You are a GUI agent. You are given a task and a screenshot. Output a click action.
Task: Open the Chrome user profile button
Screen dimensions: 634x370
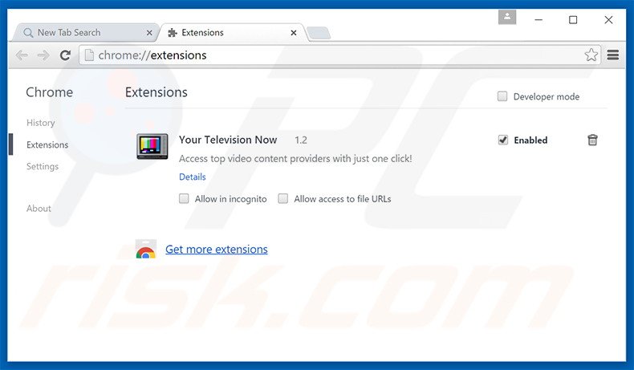[x=507, y=18]
